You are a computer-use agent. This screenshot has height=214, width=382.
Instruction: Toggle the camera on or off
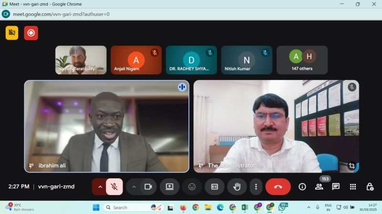[148, 187]
